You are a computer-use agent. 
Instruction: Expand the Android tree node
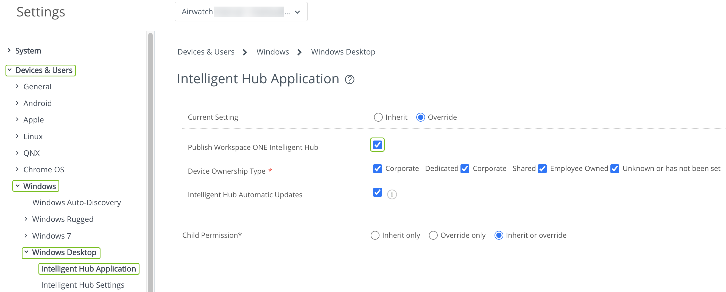coord(17,103)
